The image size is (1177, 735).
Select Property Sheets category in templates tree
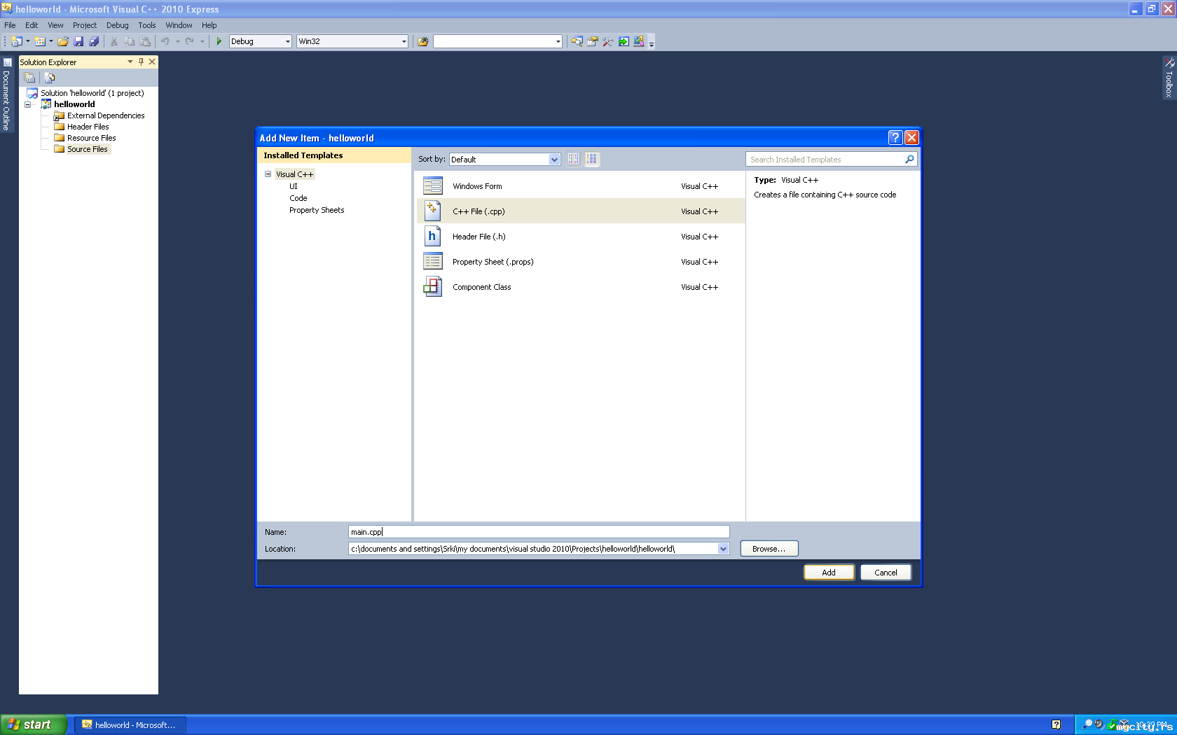click(x=317, y=210)
